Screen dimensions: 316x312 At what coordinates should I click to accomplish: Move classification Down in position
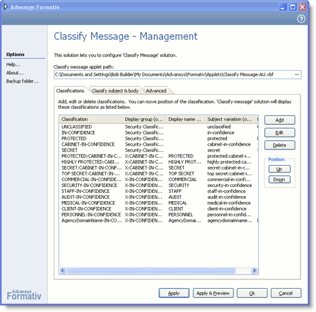click(279, 179)
